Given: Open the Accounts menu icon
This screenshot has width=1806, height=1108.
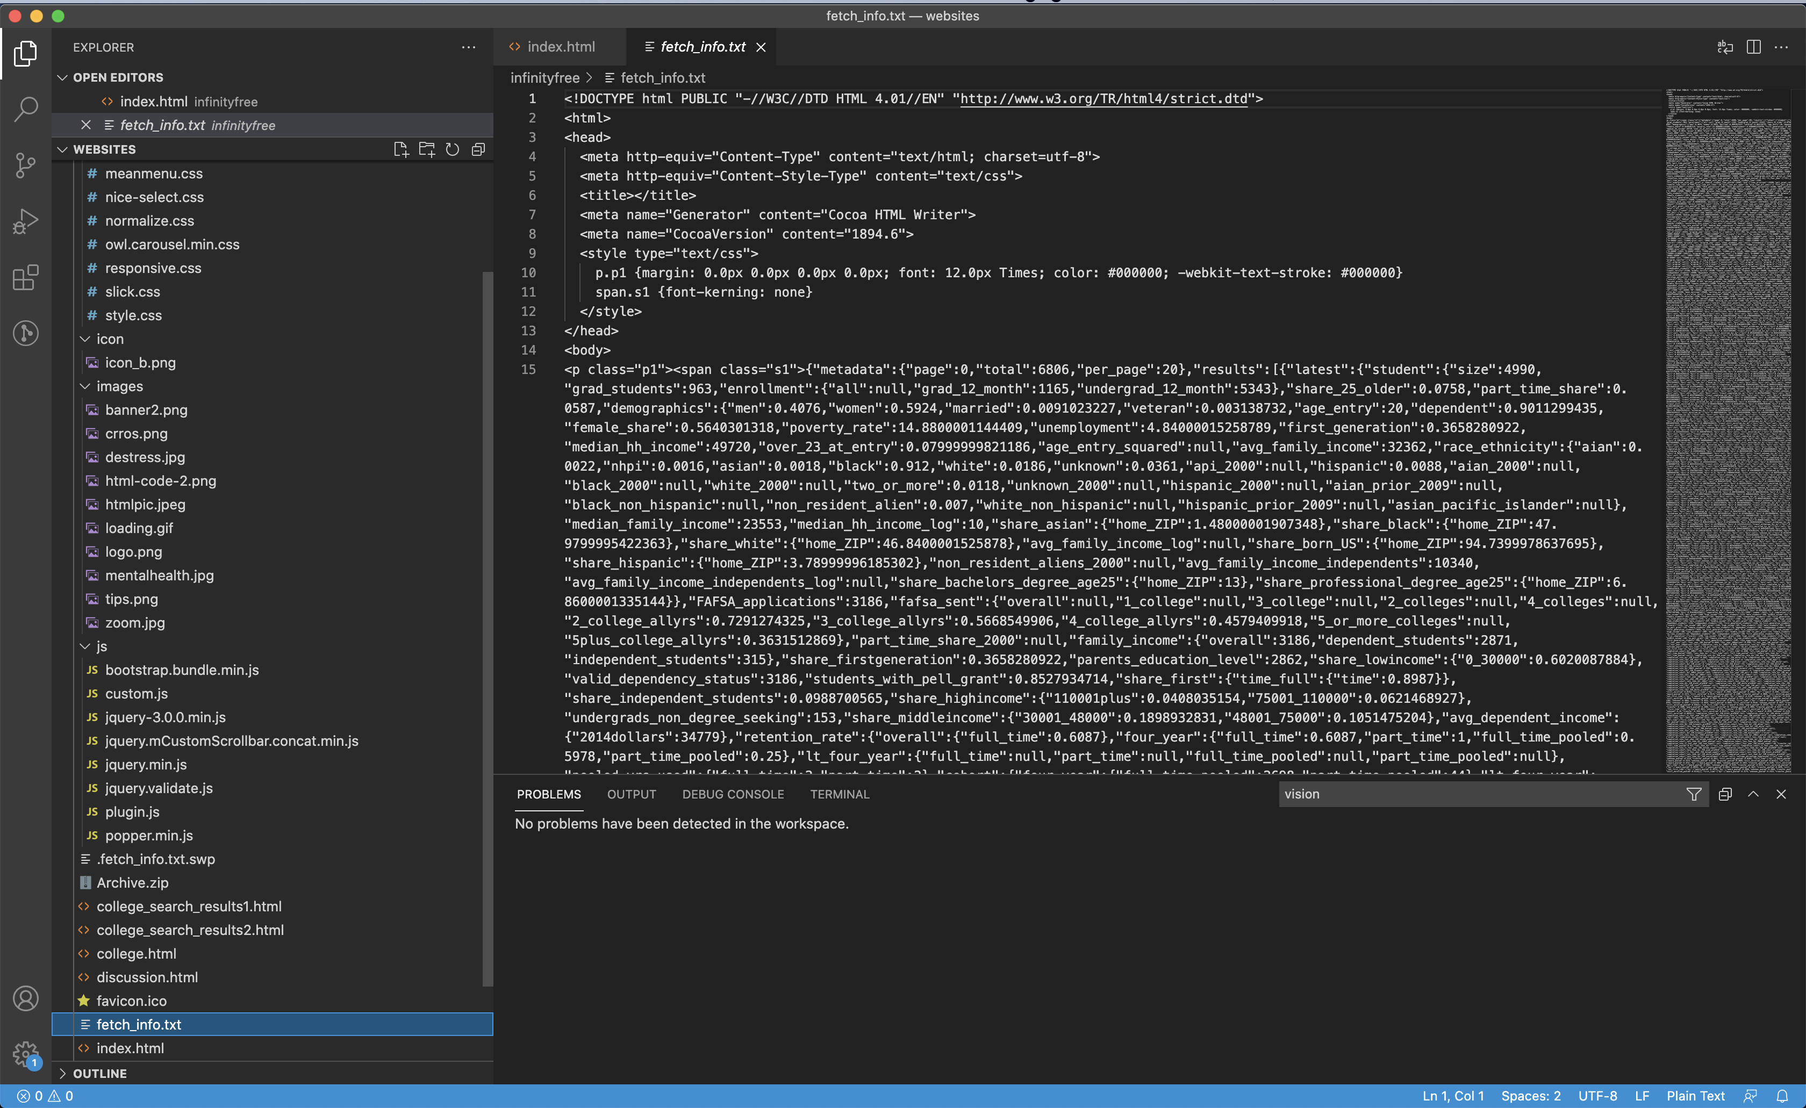Looking at the screenshot, I should [26, 998].
